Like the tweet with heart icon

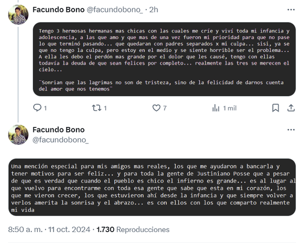pos(156,108)
